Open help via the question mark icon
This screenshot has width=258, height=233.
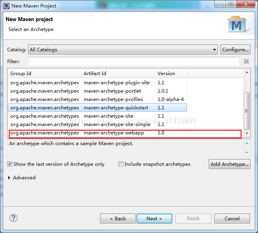[x=13, y=218]
